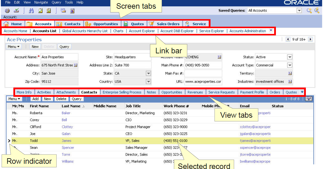Viewport: 323px width, 169px height.
Task: Switch to the Quotes screen tab
Action: point(134,24)
